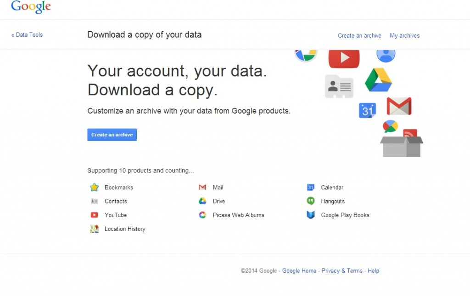Click the Google logo
Viewport: 470px width, 296px height.
pyautogui.click(x=31, y=7)
